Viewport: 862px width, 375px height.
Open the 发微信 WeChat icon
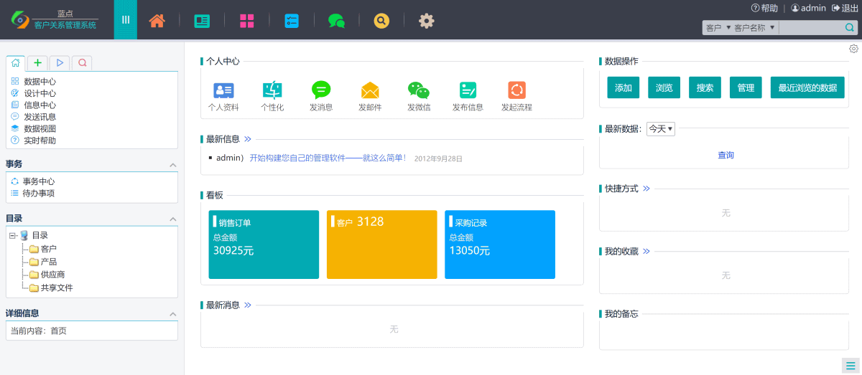(x=419, y=90)
